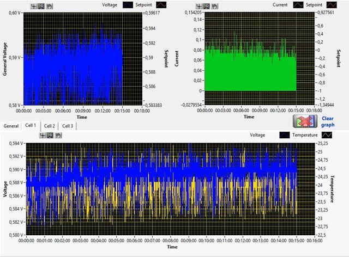Select pan hand tool on General Voltage graph

tap(50, 6)
